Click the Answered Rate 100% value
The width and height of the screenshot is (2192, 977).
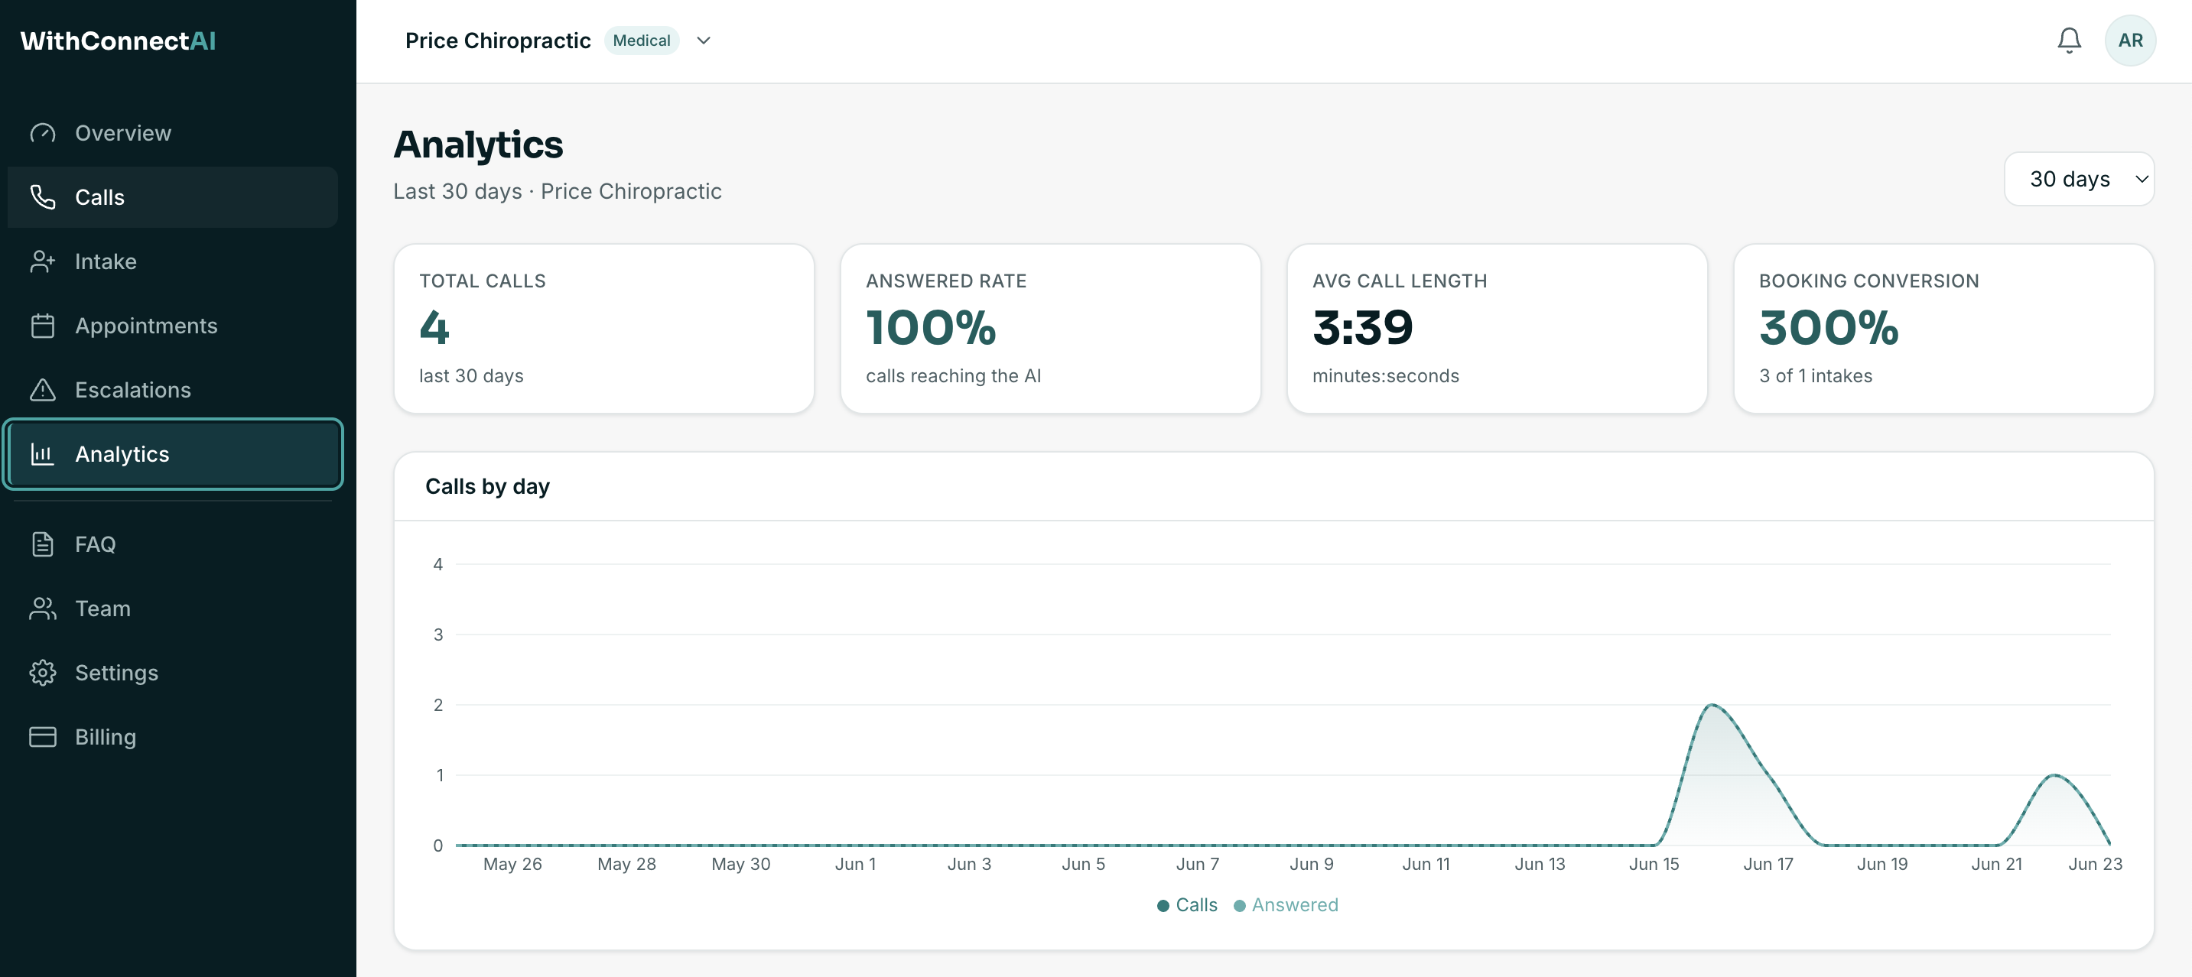(x=931, y=328)
